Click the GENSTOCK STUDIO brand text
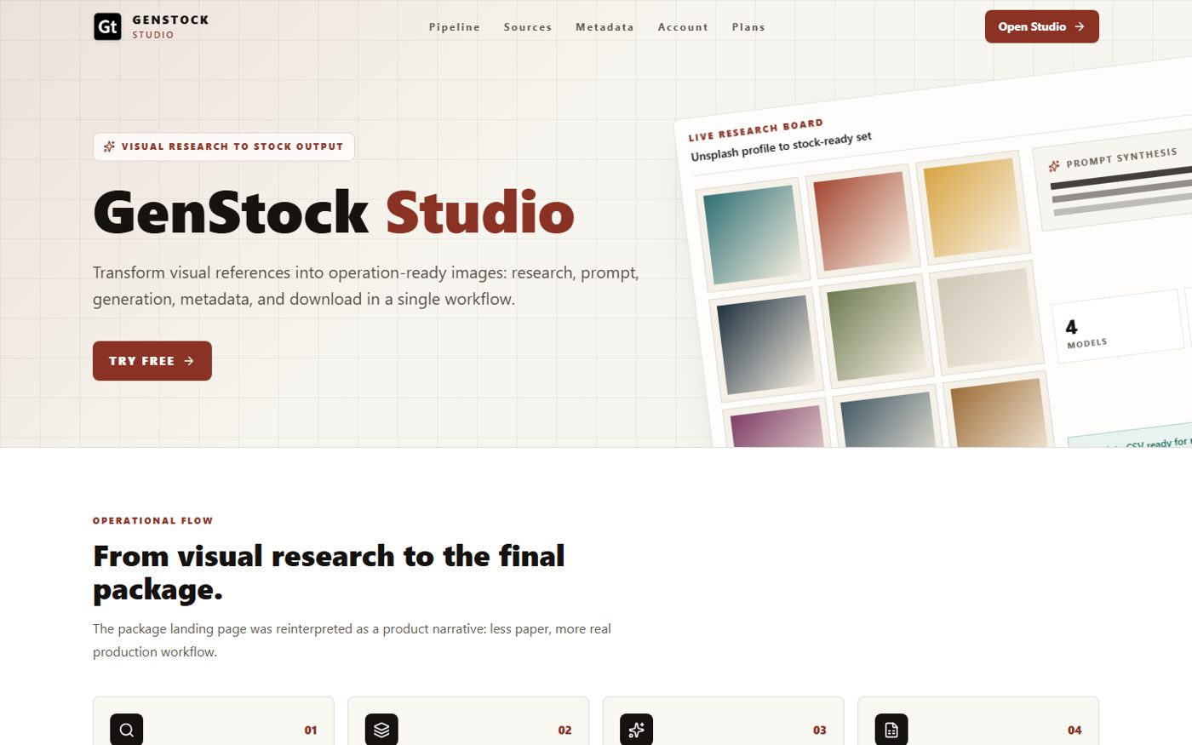The width and height of the screenshot is (1192, 745). pos(170,26)
